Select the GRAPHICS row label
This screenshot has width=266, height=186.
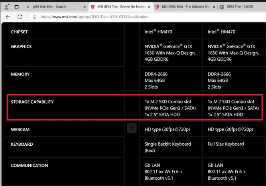coord(21,47)
